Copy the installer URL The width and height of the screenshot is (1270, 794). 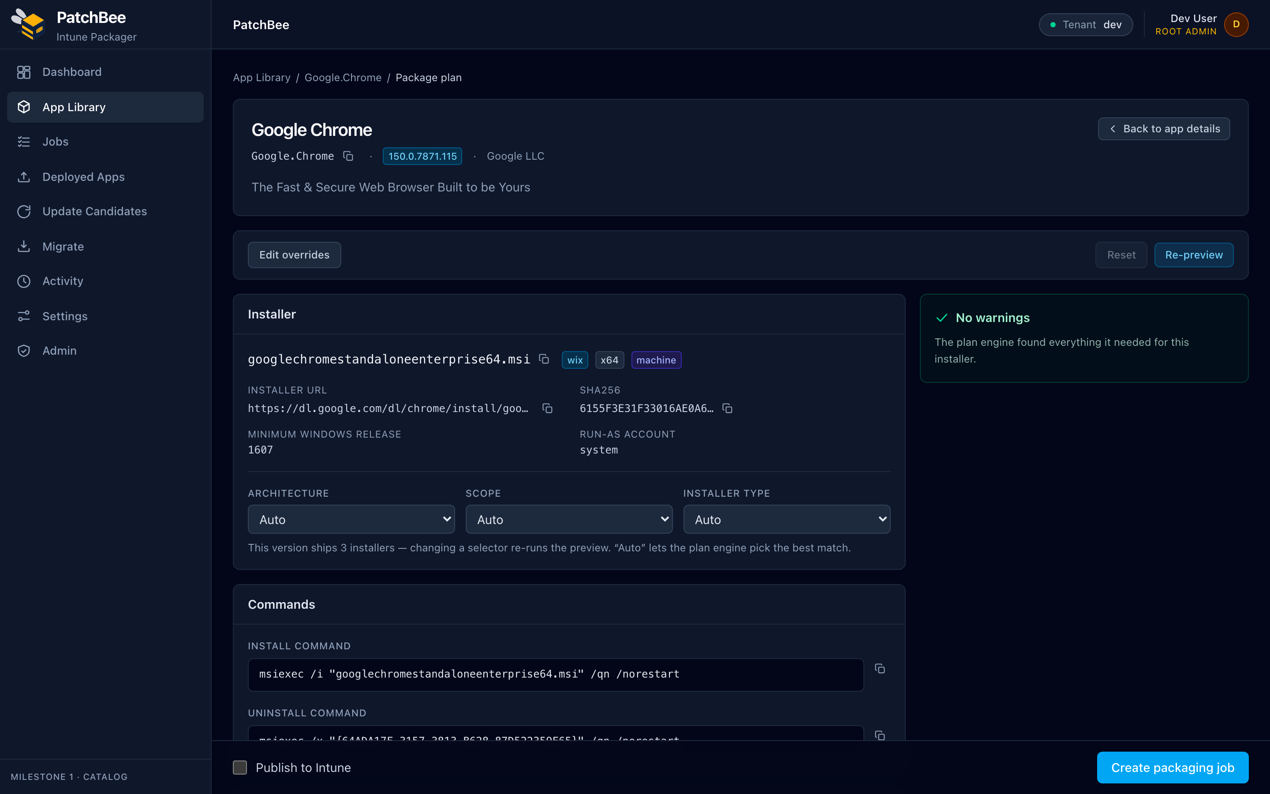coord(547,408)
